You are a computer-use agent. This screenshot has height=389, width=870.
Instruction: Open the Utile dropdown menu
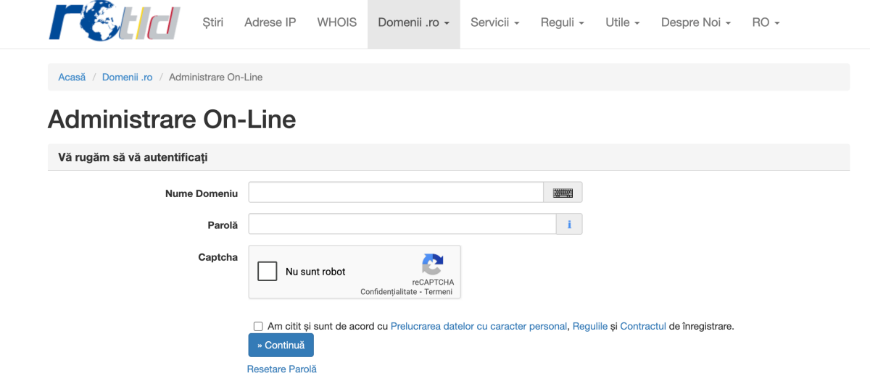point(622,22)
